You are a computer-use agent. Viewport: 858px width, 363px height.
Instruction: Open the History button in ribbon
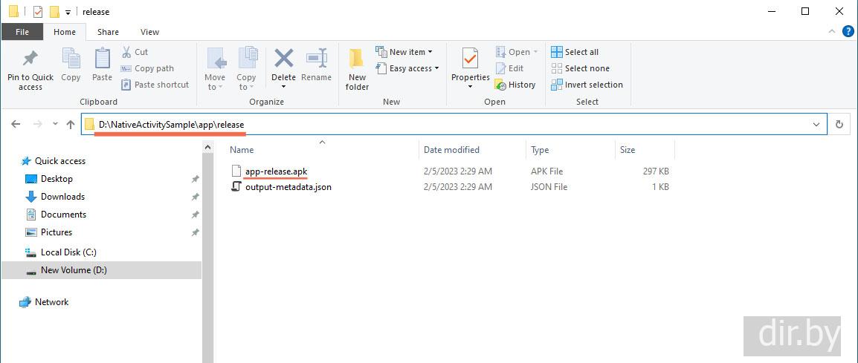click(515, 85)
